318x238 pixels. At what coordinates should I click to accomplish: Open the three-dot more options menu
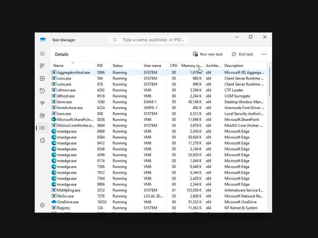(x=264, y=54)
